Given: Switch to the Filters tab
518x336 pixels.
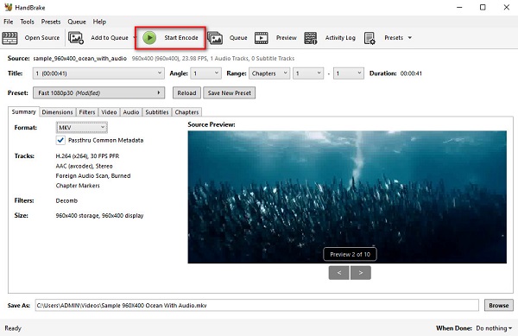Looking at the screenshot, I should [x=87, y=112].
